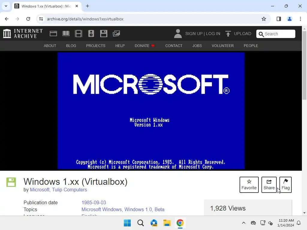Screen dimensions: 307x230
Task: Open the Beta topic link
Action: click(159, 209)
